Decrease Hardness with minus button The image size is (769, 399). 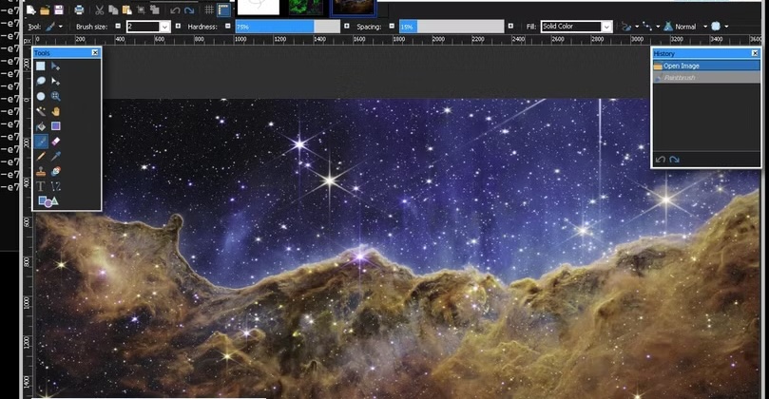(228, 27)
